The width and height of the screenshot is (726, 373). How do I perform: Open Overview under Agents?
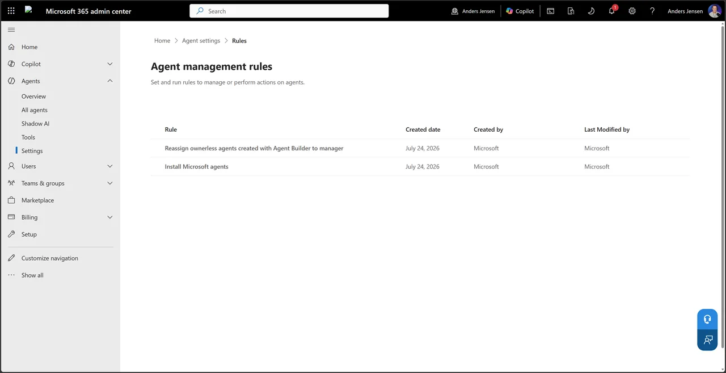point(33,97)
